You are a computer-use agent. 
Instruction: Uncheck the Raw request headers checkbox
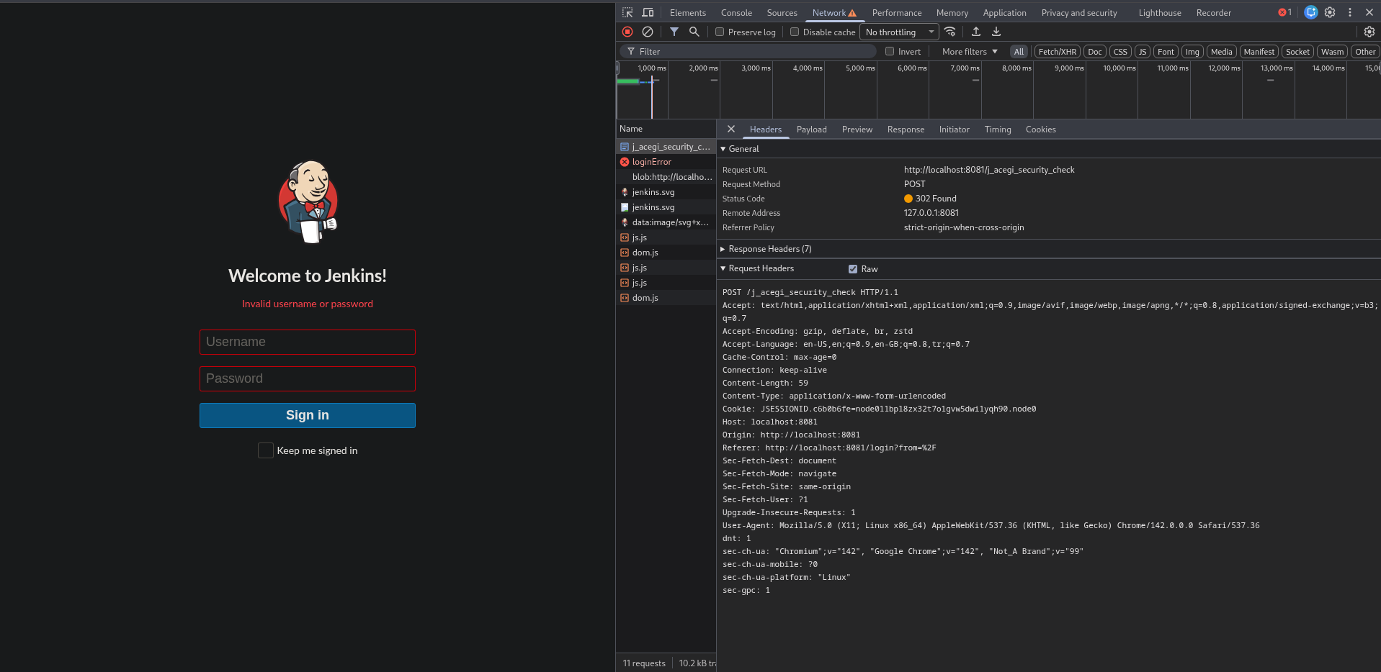pyautogui.click(x=853, y=269)
